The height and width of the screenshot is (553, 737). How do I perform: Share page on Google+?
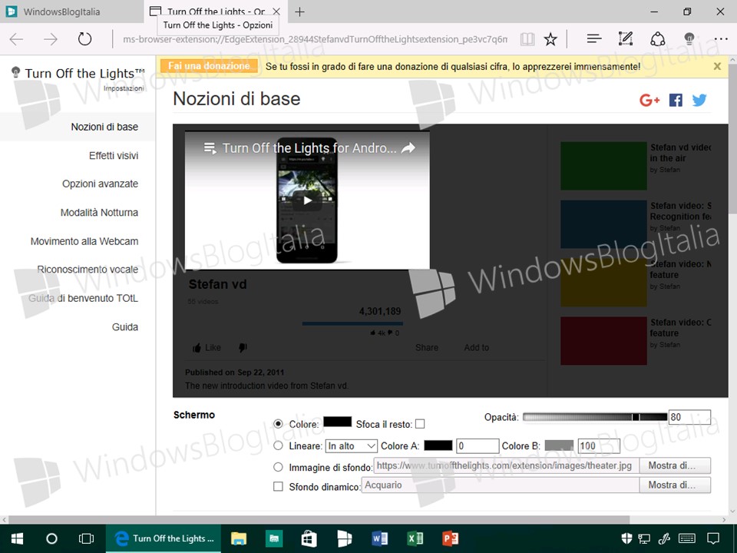click(x=649, y=100)
